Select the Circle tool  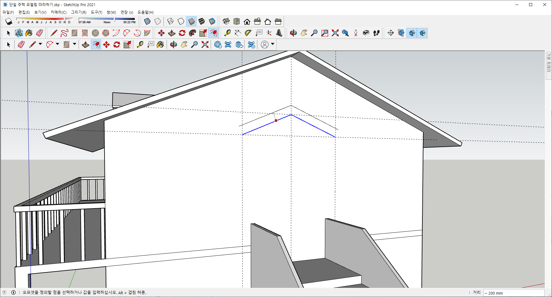point(95,33)
